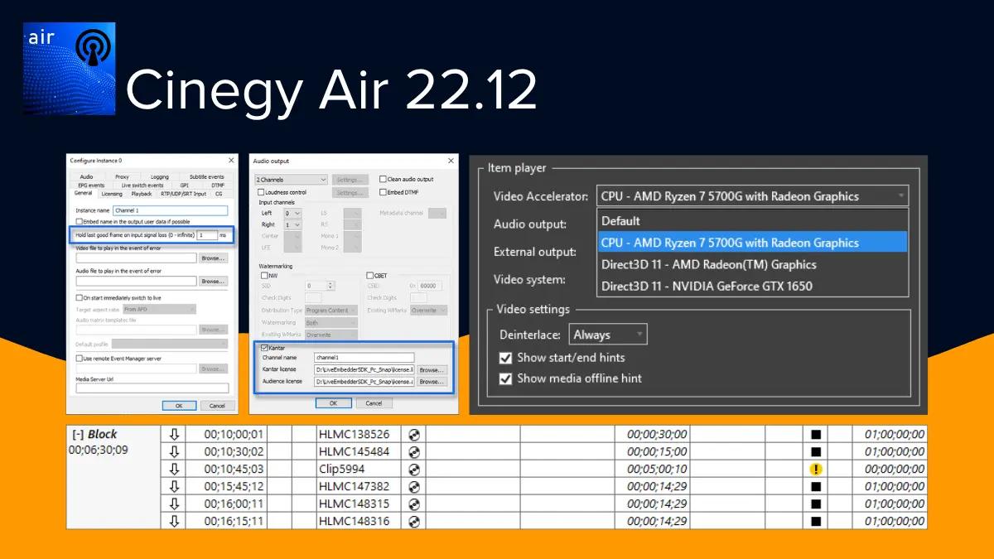Image resolution: width=994 pixels, height=559 pixels.
Task: Open the 2 Channels audio dropdown
Action: click(291, 179)
